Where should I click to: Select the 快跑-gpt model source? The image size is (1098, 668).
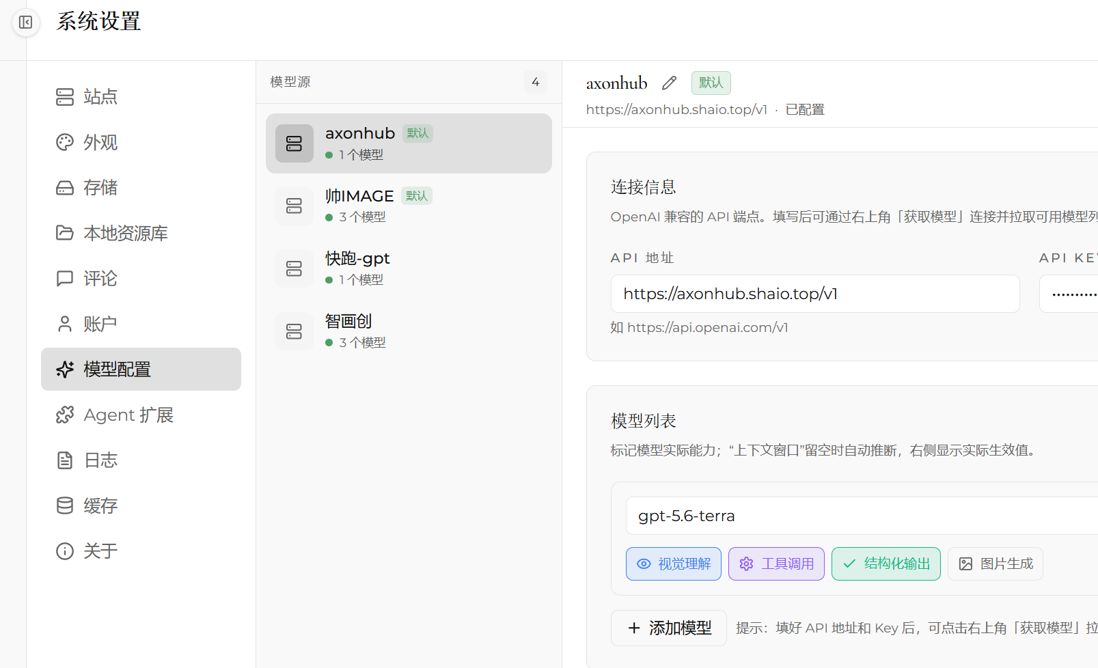click(409, 268)
